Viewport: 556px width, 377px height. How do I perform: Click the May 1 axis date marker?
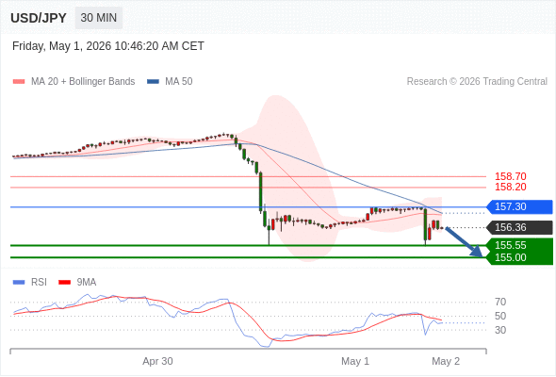[355, 361]
